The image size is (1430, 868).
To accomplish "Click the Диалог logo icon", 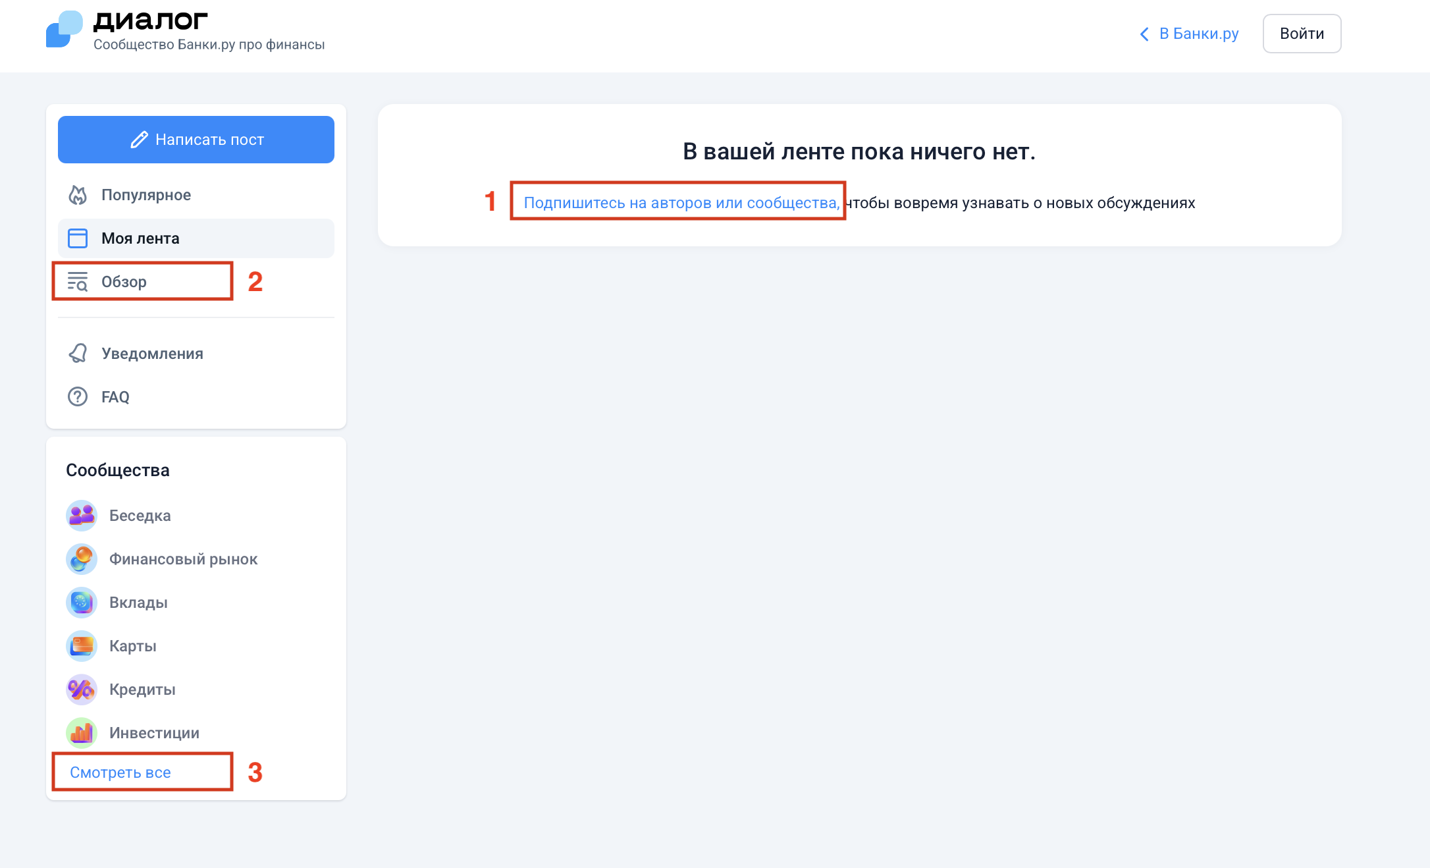I will (x=64, y=29).
